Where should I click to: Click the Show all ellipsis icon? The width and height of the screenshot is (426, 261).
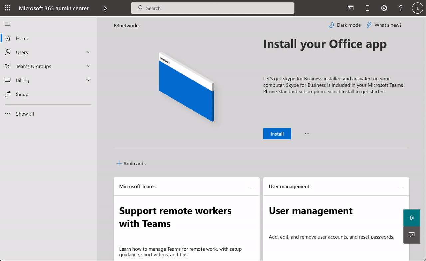[x=8, y=114]
